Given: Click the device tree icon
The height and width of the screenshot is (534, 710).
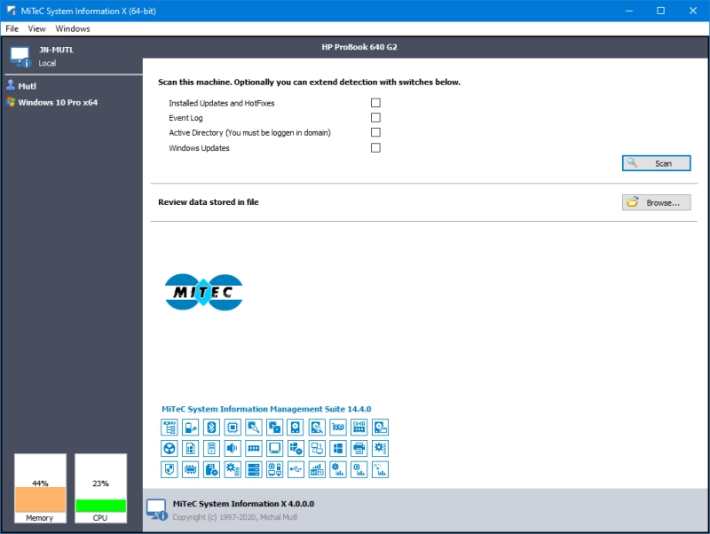Looking at the screenshot, I should 170,428.
